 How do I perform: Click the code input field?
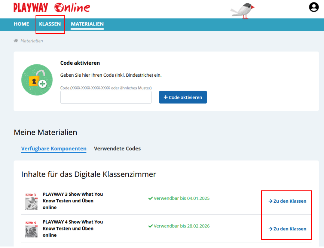pos(106,97)
